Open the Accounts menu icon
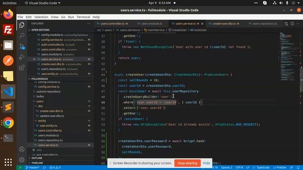The image size is (303, 170). 22,149
